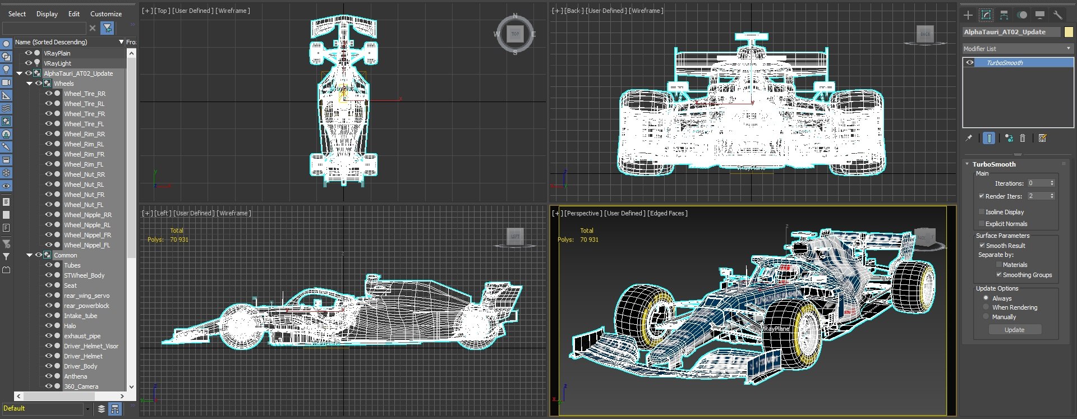Clear the Scene Explorer search with X

(x=93, y=27)
